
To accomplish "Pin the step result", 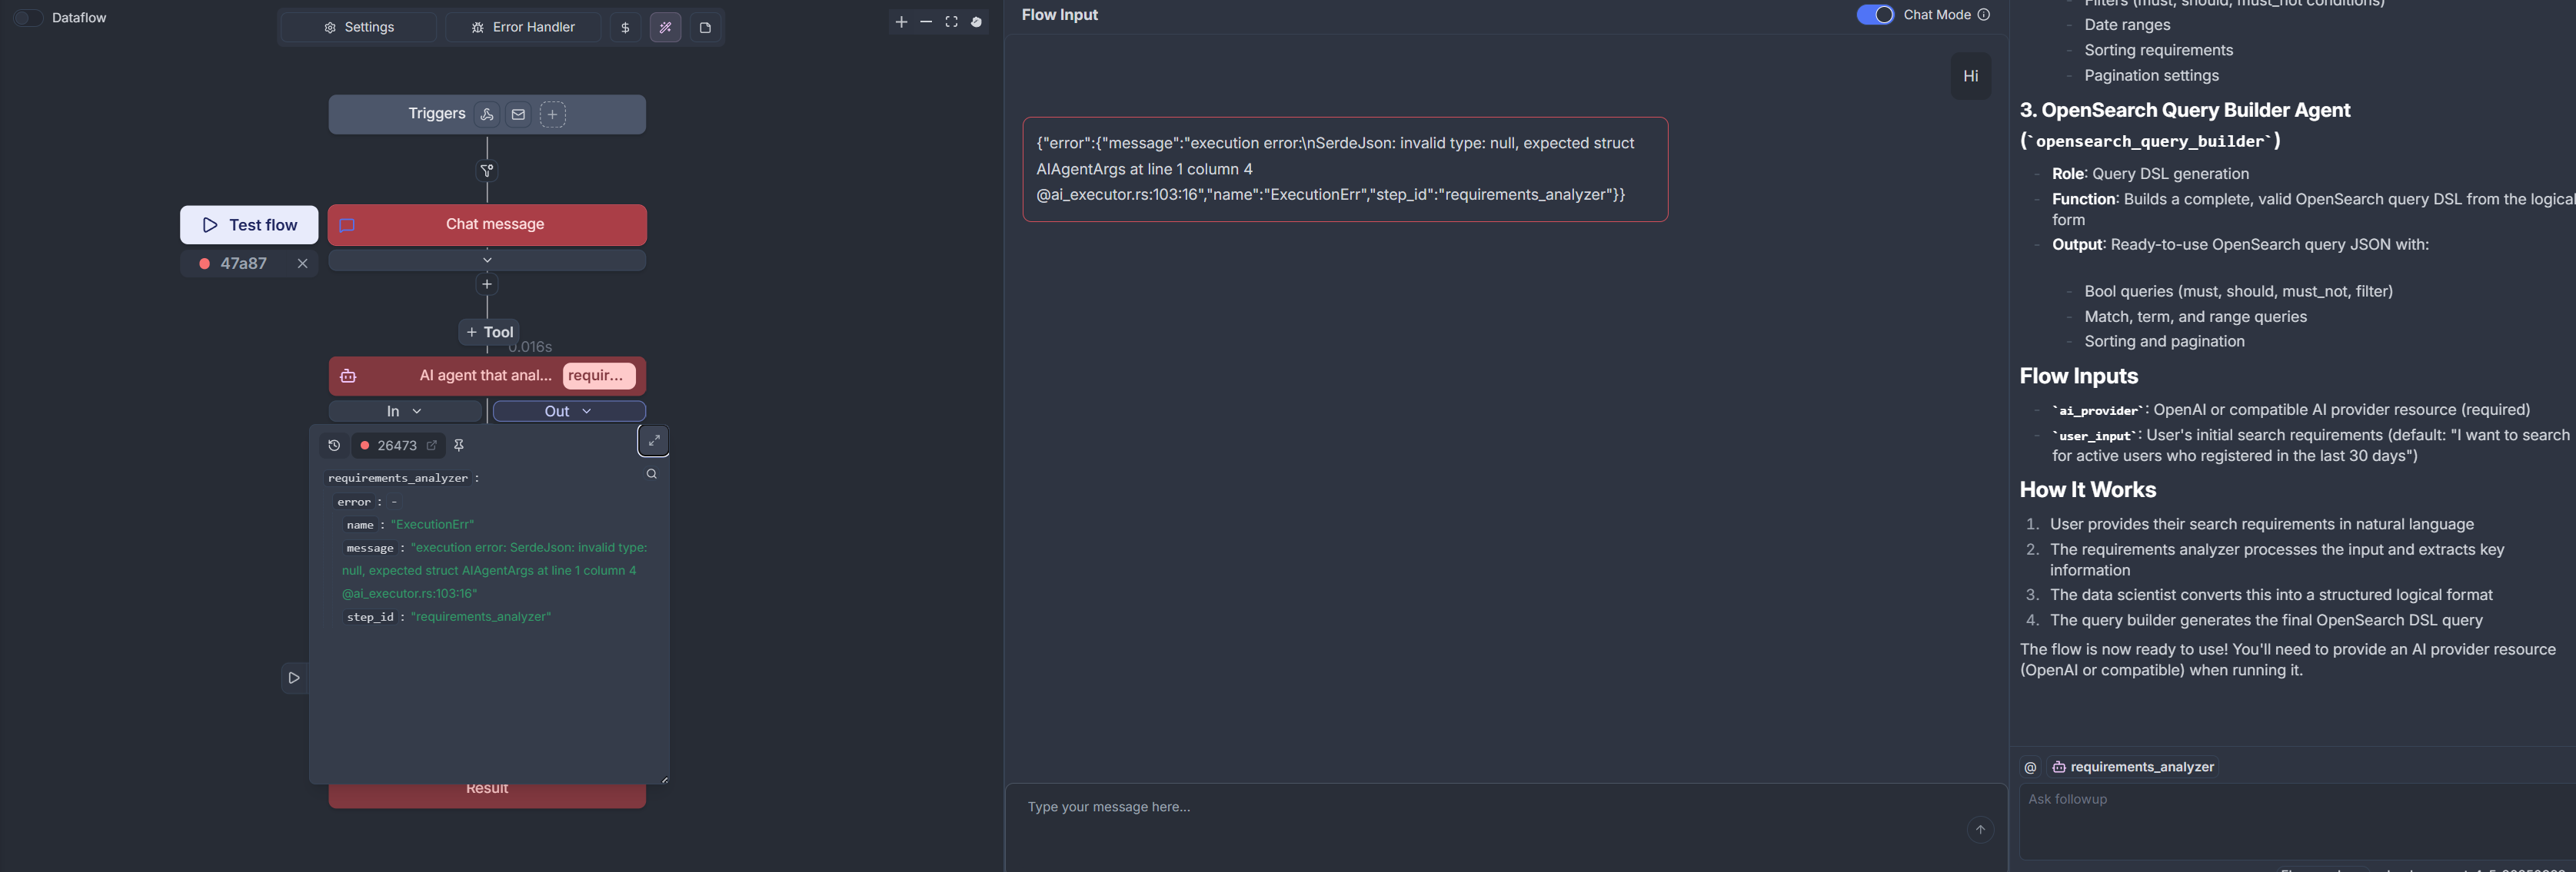I will tap(459, 446).
